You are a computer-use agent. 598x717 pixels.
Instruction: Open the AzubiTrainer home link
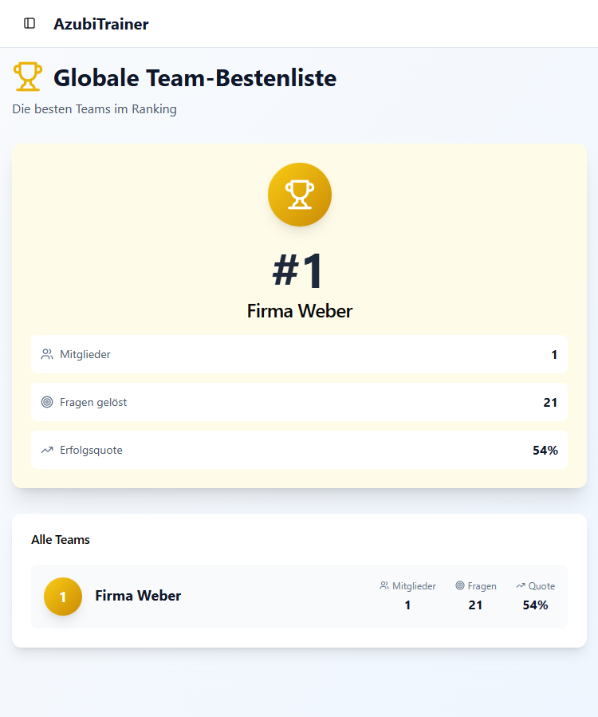101,24
